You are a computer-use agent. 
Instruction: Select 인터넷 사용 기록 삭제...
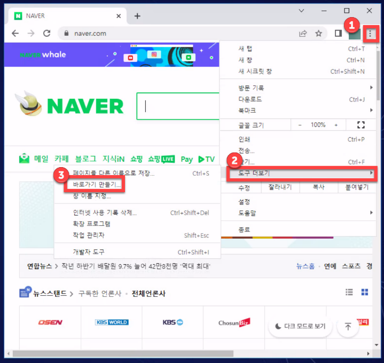coord(137,212)
